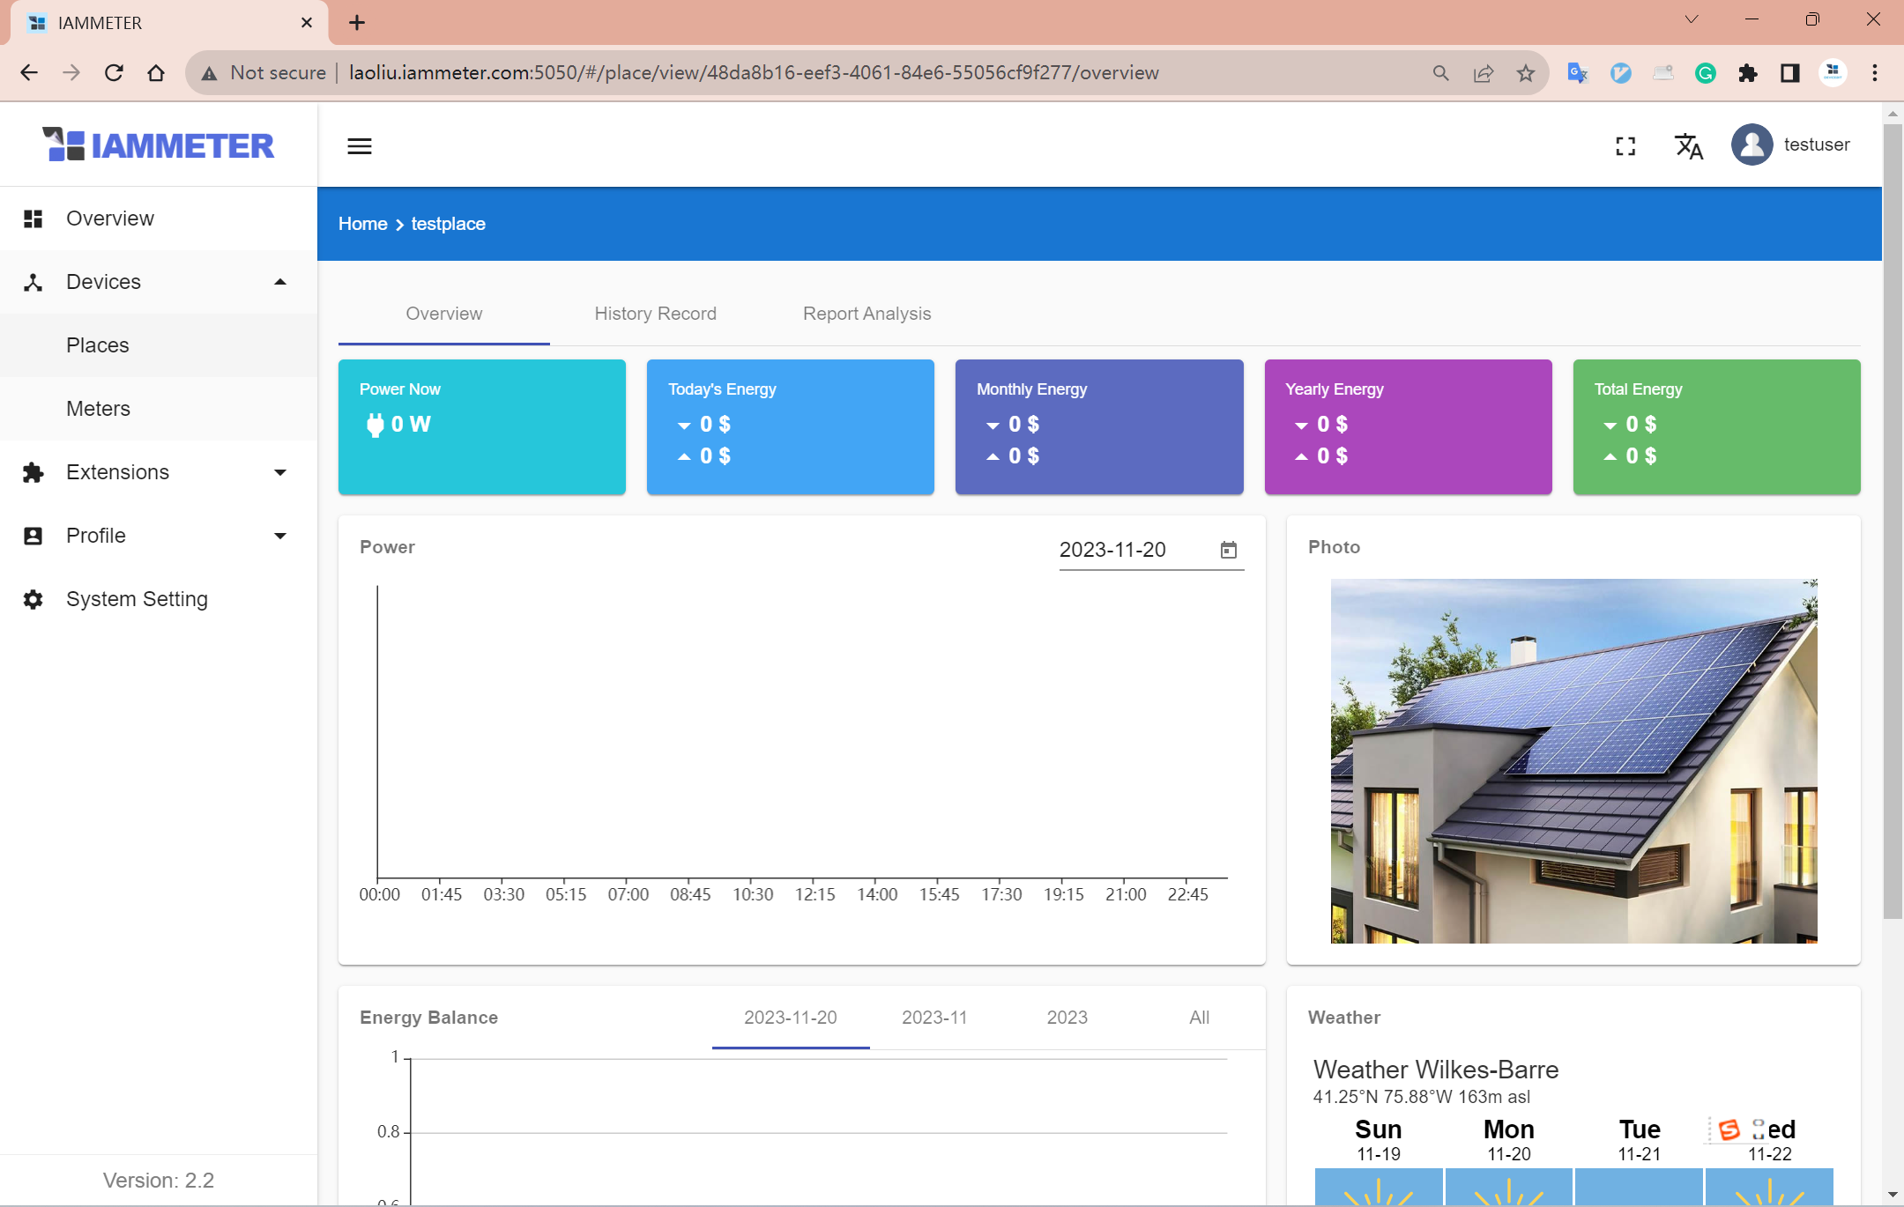Open the browser extensions puzzle icon
Image resolution: width=1904 pixels, height=1207 pixels.
tap(1747, 73)
